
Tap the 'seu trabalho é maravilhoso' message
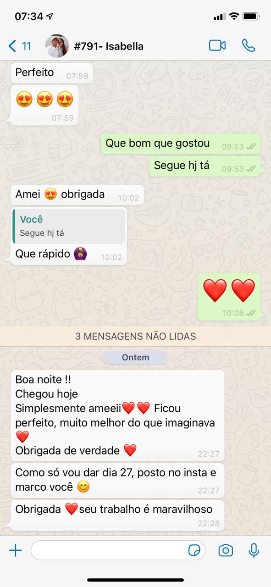(x=117, y=515)
